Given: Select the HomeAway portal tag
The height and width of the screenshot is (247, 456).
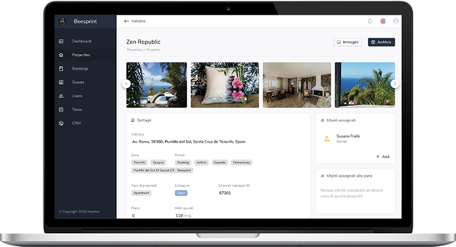Looking at the screenshot, I should (x=241, y=163).
